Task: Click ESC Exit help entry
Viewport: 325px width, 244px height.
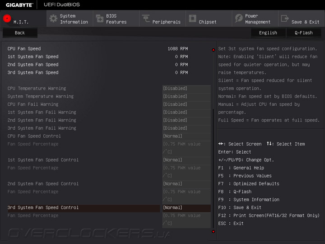Action: click(231, 224)
